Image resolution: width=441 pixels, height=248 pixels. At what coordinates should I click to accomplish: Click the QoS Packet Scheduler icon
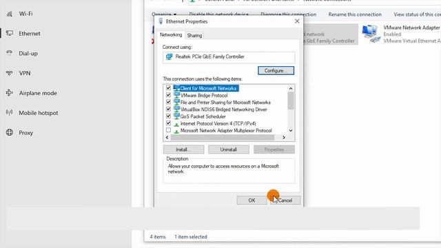176,116
